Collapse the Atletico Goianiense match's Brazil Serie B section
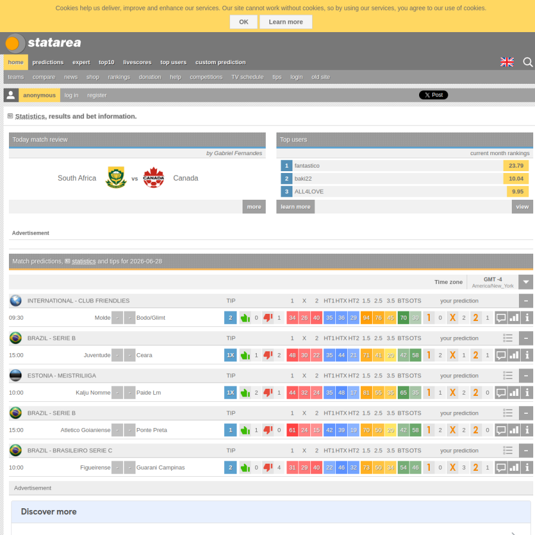 [526, 413]
